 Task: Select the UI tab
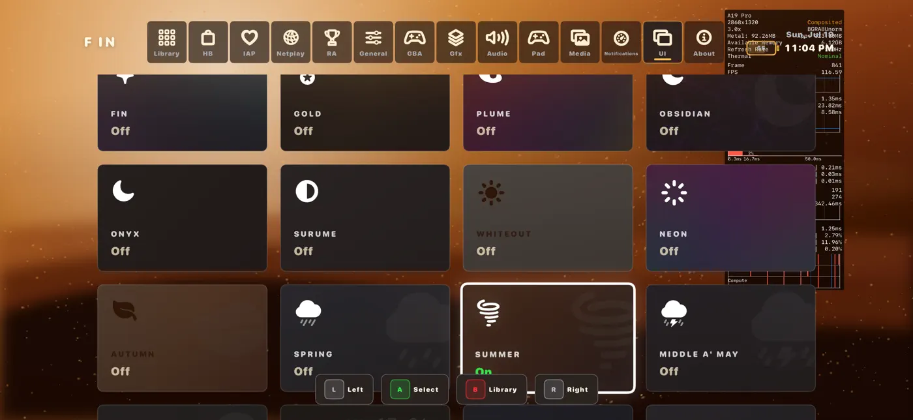point(663,42)
